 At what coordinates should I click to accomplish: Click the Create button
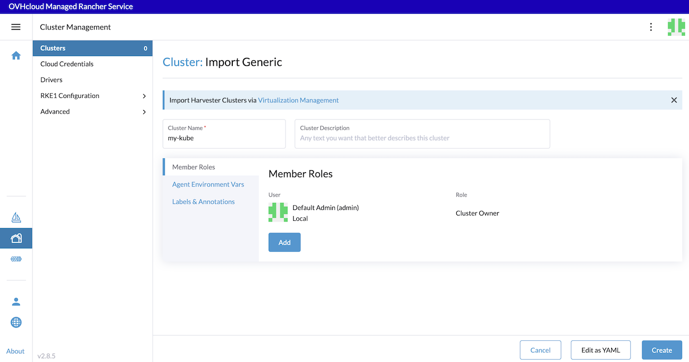661,350
